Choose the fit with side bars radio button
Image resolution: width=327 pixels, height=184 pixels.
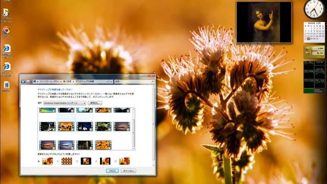coord(96,162)
